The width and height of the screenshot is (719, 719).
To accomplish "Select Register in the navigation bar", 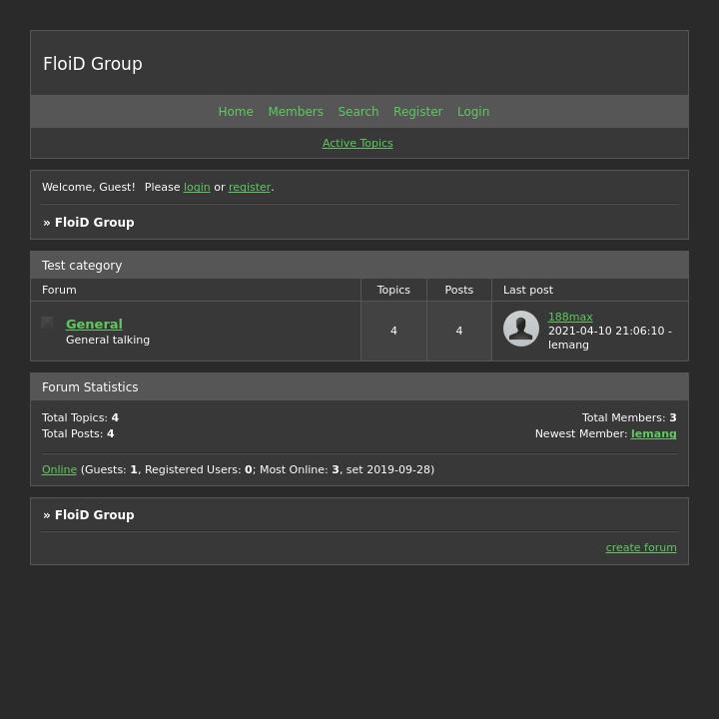I will click(x=417, y=112).
